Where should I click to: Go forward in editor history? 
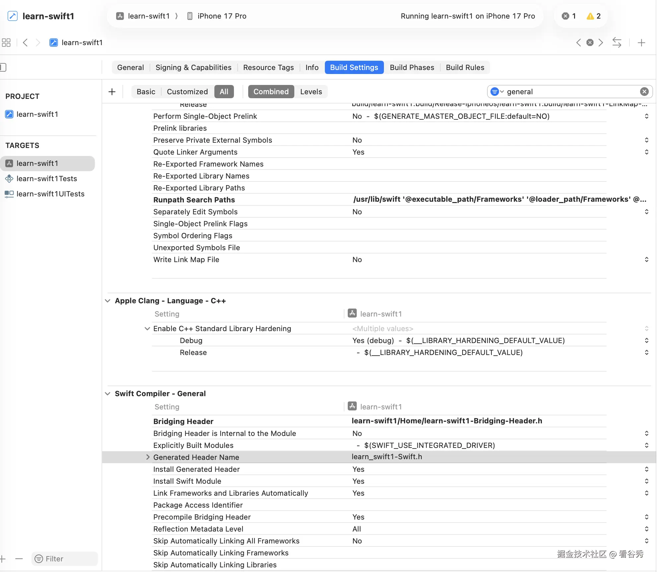[38, 42]
